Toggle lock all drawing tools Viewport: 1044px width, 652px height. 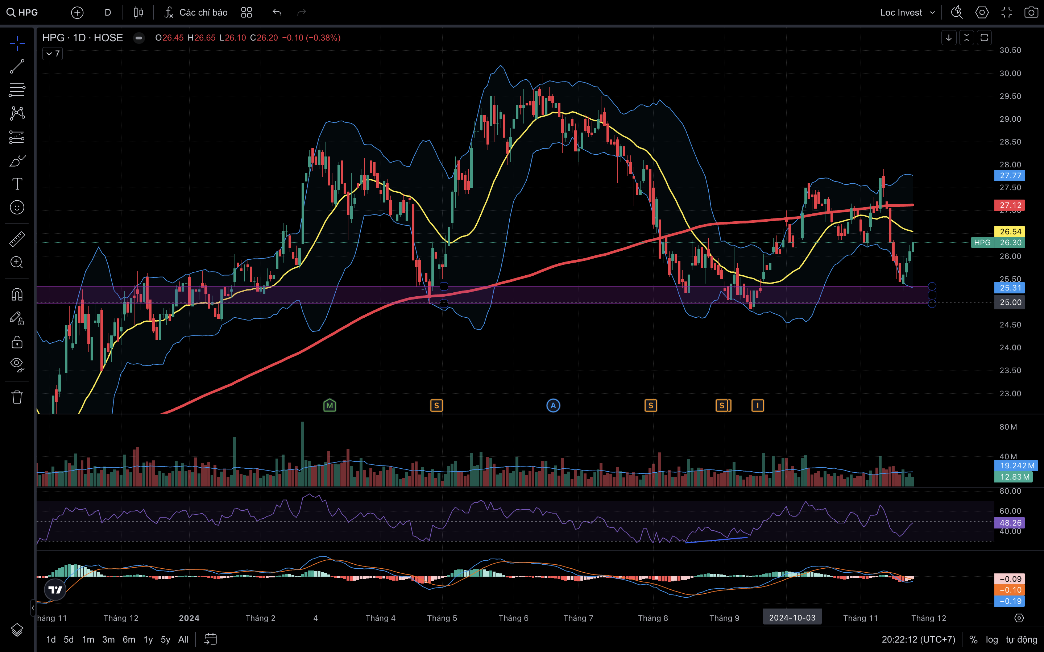[17, 342]
